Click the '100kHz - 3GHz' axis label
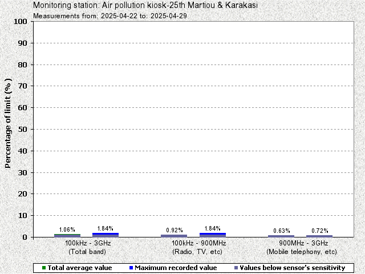The height and width of the screenshot is (274, 365). [88, 243]
